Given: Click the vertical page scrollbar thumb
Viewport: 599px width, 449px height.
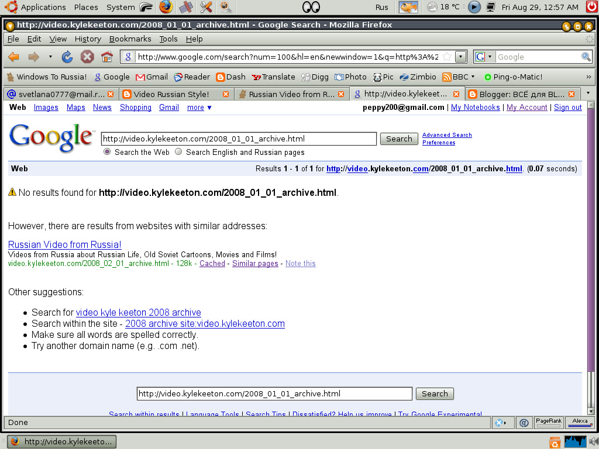Looking at the screenshot, I should [x=591, y=240].
